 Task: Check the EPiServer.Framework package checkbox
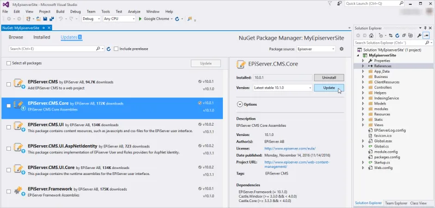(x=9, y=191)
